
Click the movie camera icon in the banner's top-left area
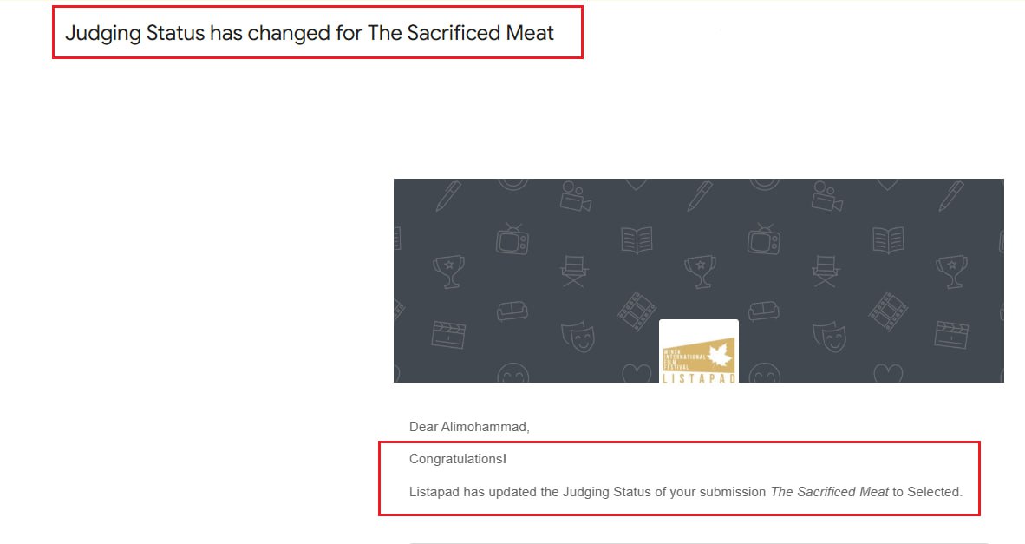(574, 196)
